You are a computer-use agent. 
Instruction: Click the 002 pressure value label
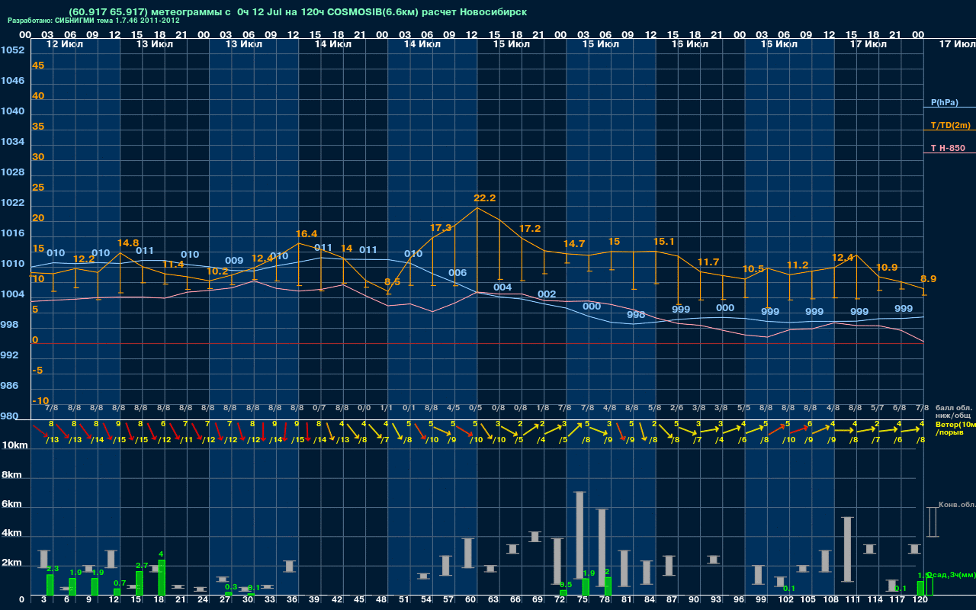click(x=547, y=294)
